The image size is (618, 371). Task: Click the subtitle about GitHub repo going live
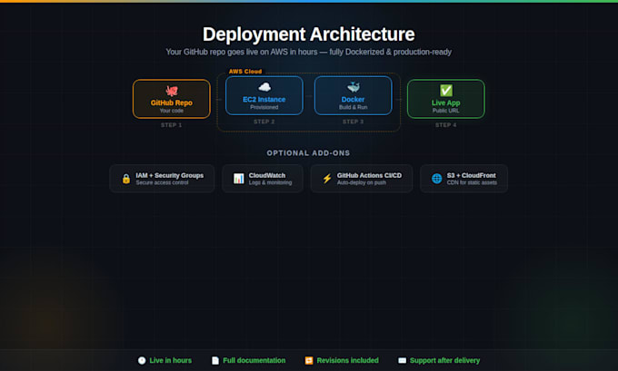coord(309,52)
